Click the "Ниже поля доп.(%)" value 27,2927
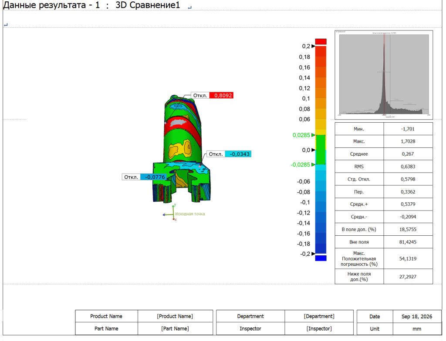446x341 pixels. click(x=408, y=277)
